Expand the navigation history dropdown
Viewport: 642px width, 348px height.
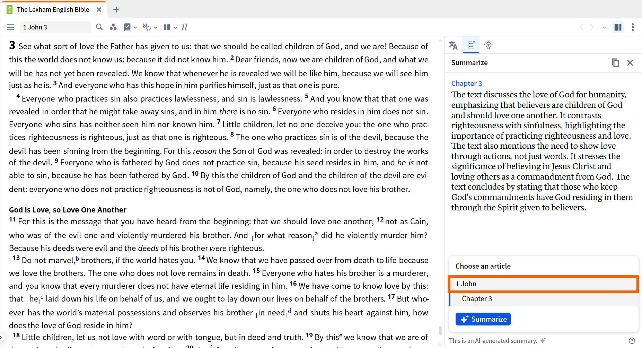(604, 27)
